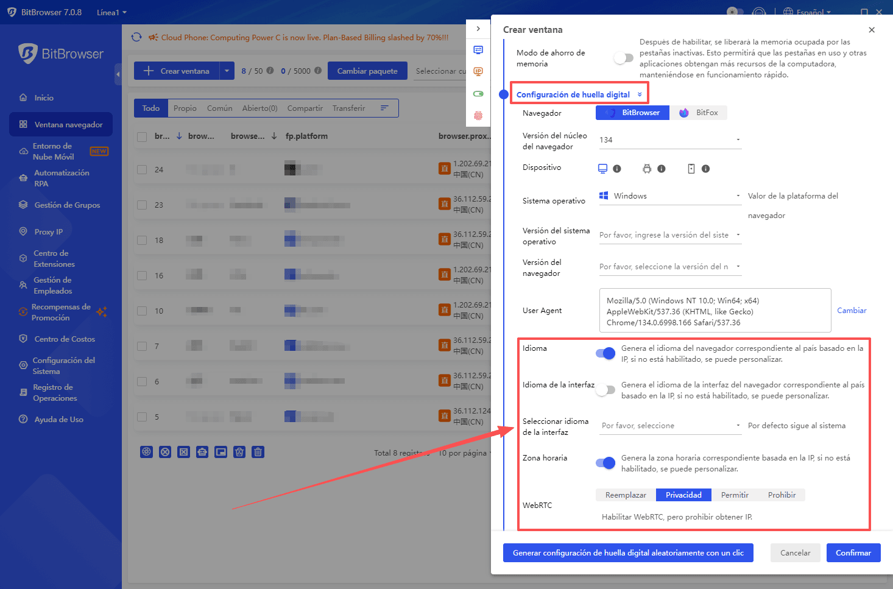Open the Versión del núcleo del navegador dropdown
Image resolution: width=893 pixels, height=589 pixels.
669,139
